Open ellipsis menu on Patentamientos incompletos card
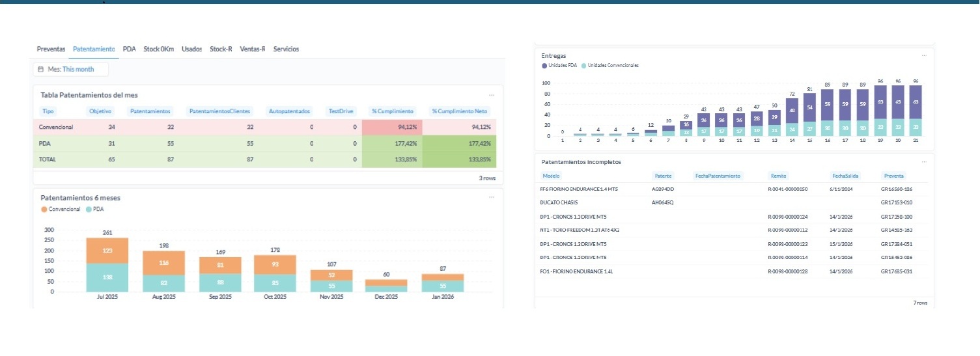This screenshot has width=980, height=356. tap(923, 162)
